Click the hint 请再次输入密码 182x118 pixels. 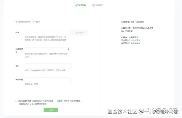click(31, 84)
